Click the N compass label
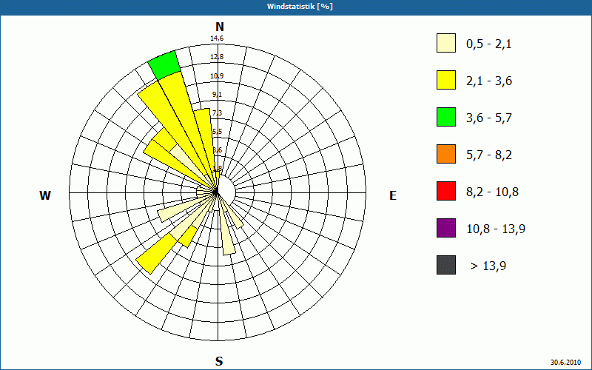This screenshot has height=370, width=592. coord(220,27)
